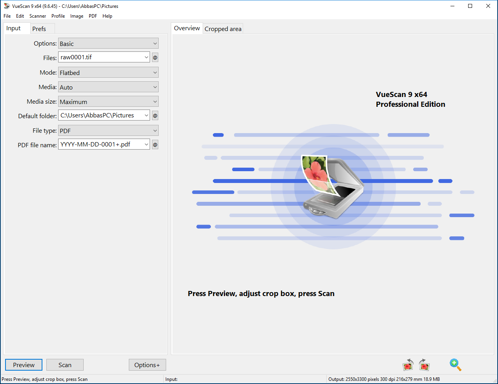Open the Media dropdown showing Auto

(108, 87)
